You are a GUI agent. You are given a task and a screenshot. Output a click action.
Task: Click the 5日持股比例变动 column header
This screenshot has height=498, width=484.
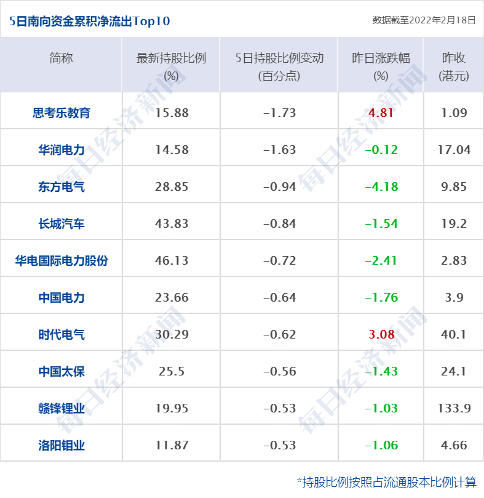point(279,66)
